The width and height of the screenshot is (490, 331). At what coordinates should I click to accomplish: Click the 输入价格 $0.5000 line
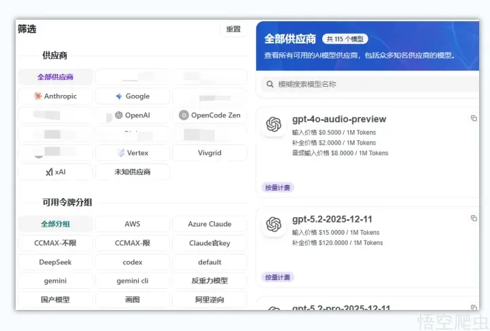[334, 132]
